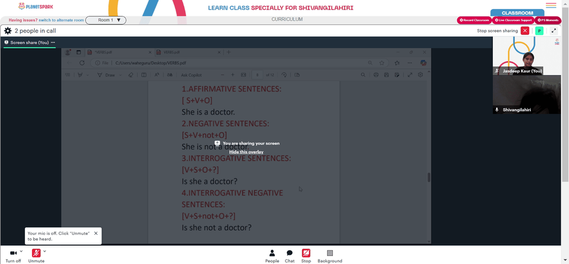
Task: Close the *VERBS.pdf tab in shared browser
Action: (149, 52)
